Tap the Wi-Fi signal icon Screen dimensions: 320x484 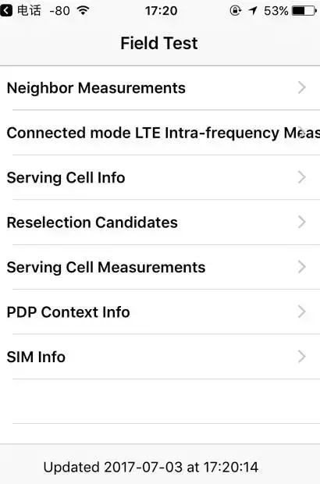[83, 11]
